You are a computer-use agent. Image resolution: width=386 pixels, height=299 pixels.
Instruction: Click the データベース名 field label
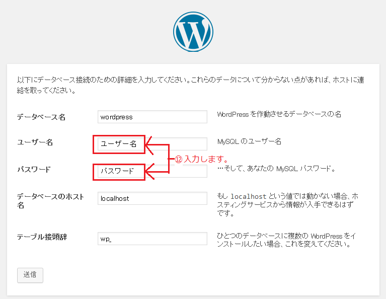coord(41,117)
